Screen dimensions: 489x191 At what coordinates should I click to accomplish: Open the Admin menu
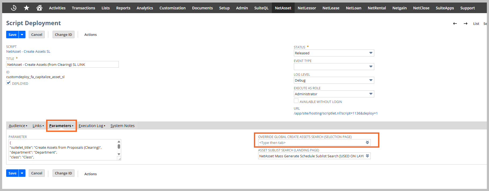(242, 8)
